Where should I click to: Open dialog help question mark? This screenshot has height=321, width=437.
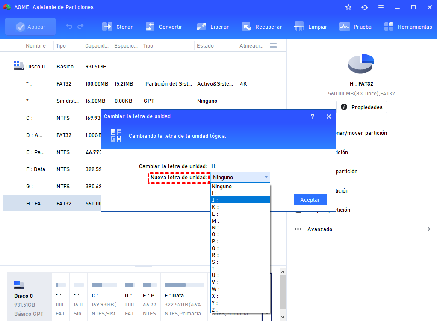click(x=313, y=116)
